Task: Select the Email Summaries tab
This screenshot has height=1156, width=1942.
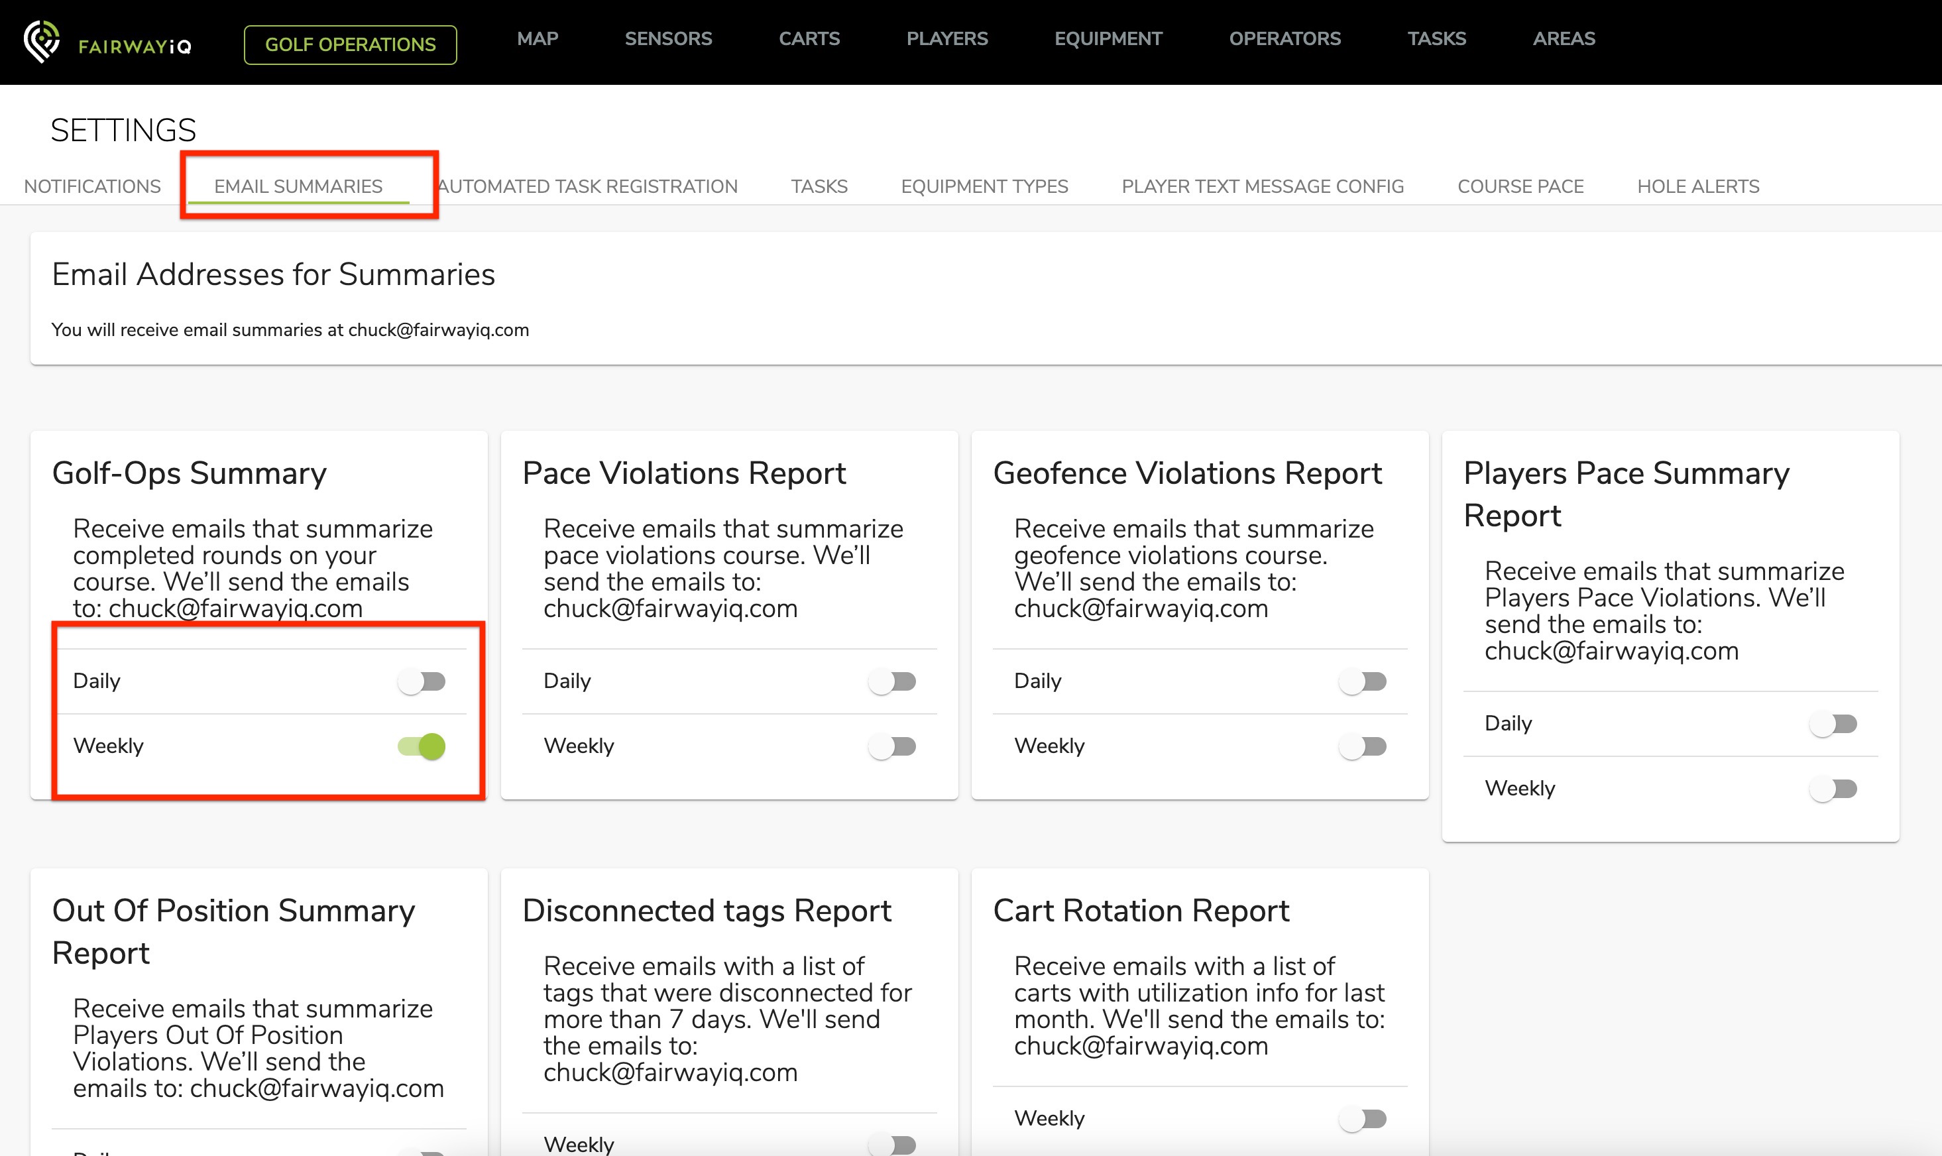Action: (298, 186)
